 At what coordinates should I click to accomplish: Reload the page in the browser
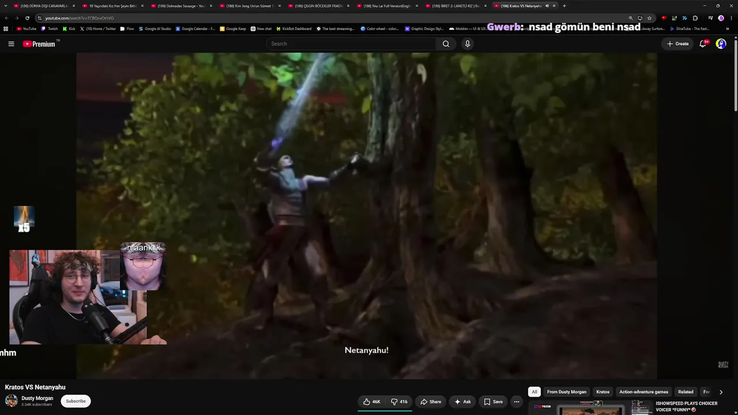coord(27,18)
